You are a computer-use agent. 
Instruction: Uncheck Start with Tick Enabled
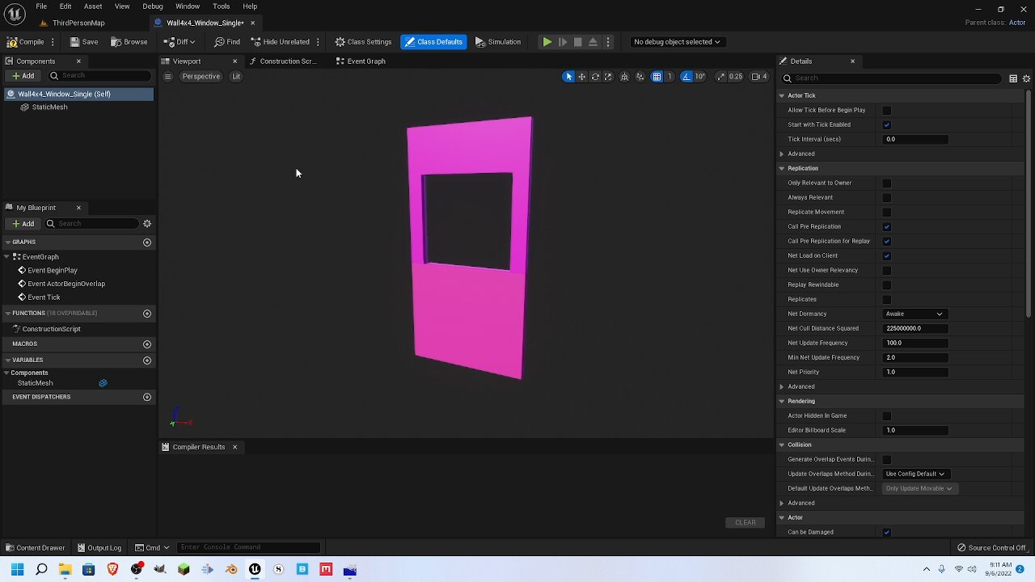(887, 125)
